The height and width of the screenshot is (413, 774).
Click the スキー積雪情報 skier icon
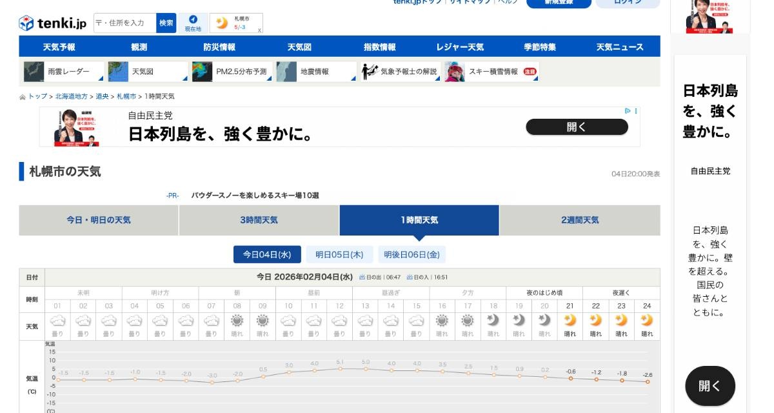[455, 72]
